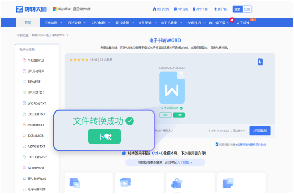Click the small 预览 button under the file
294x194 pixels.
pos(165,115)
